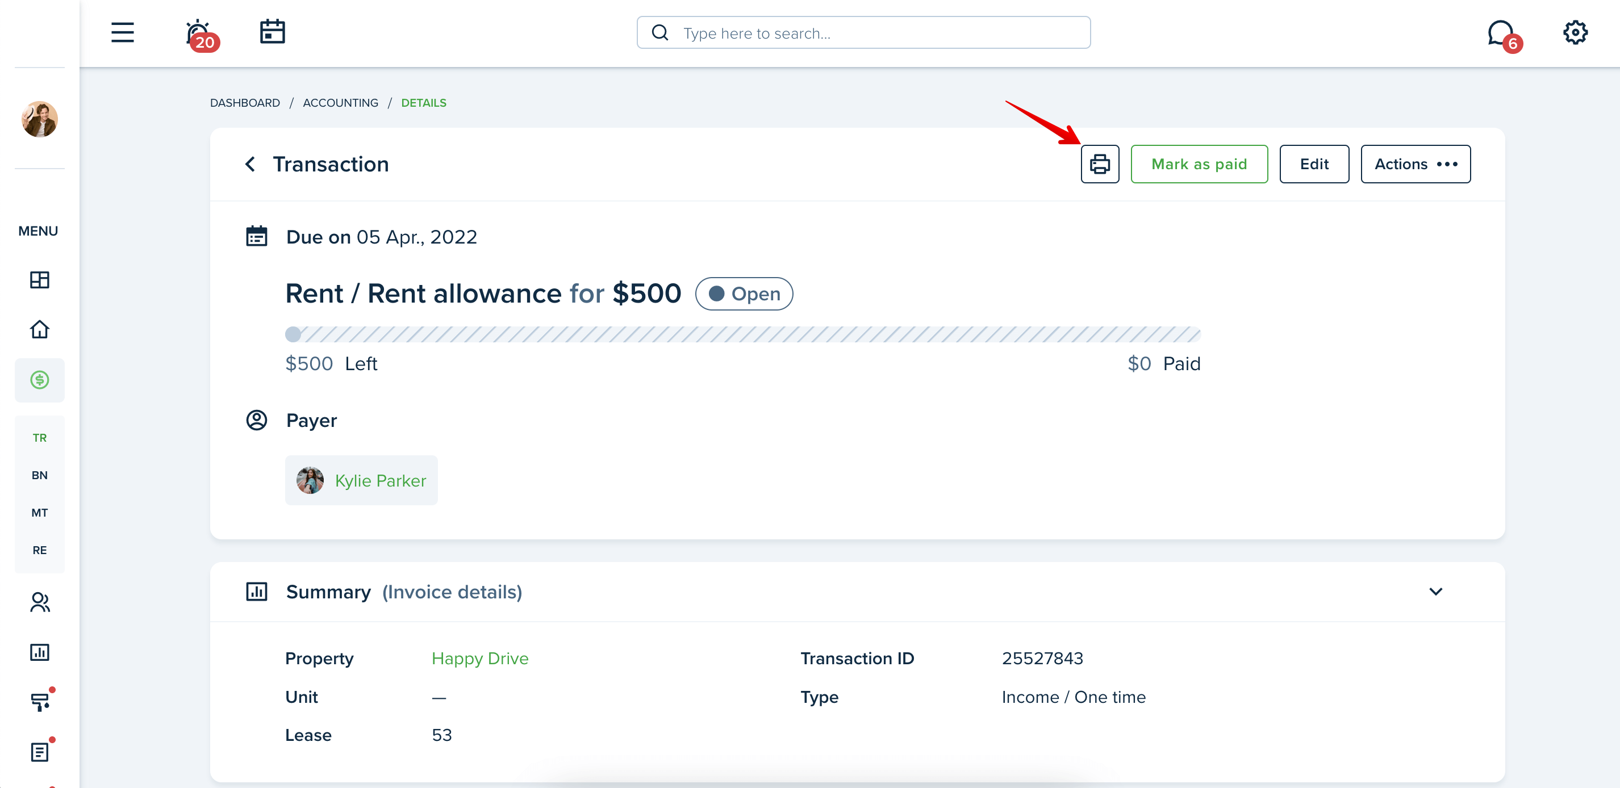
Task: Go back using the Transaction arrow
Action: click(250, 164)
